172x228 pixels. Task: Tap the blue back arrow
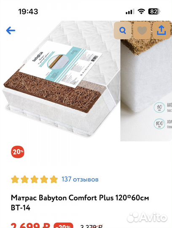(x=11, y=30)
